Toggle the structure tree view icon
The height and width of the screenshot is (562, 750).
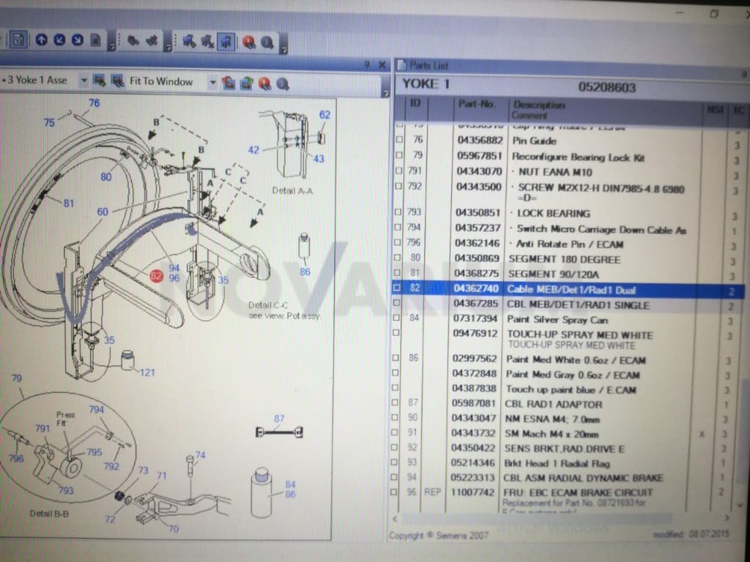coord(18,40)
